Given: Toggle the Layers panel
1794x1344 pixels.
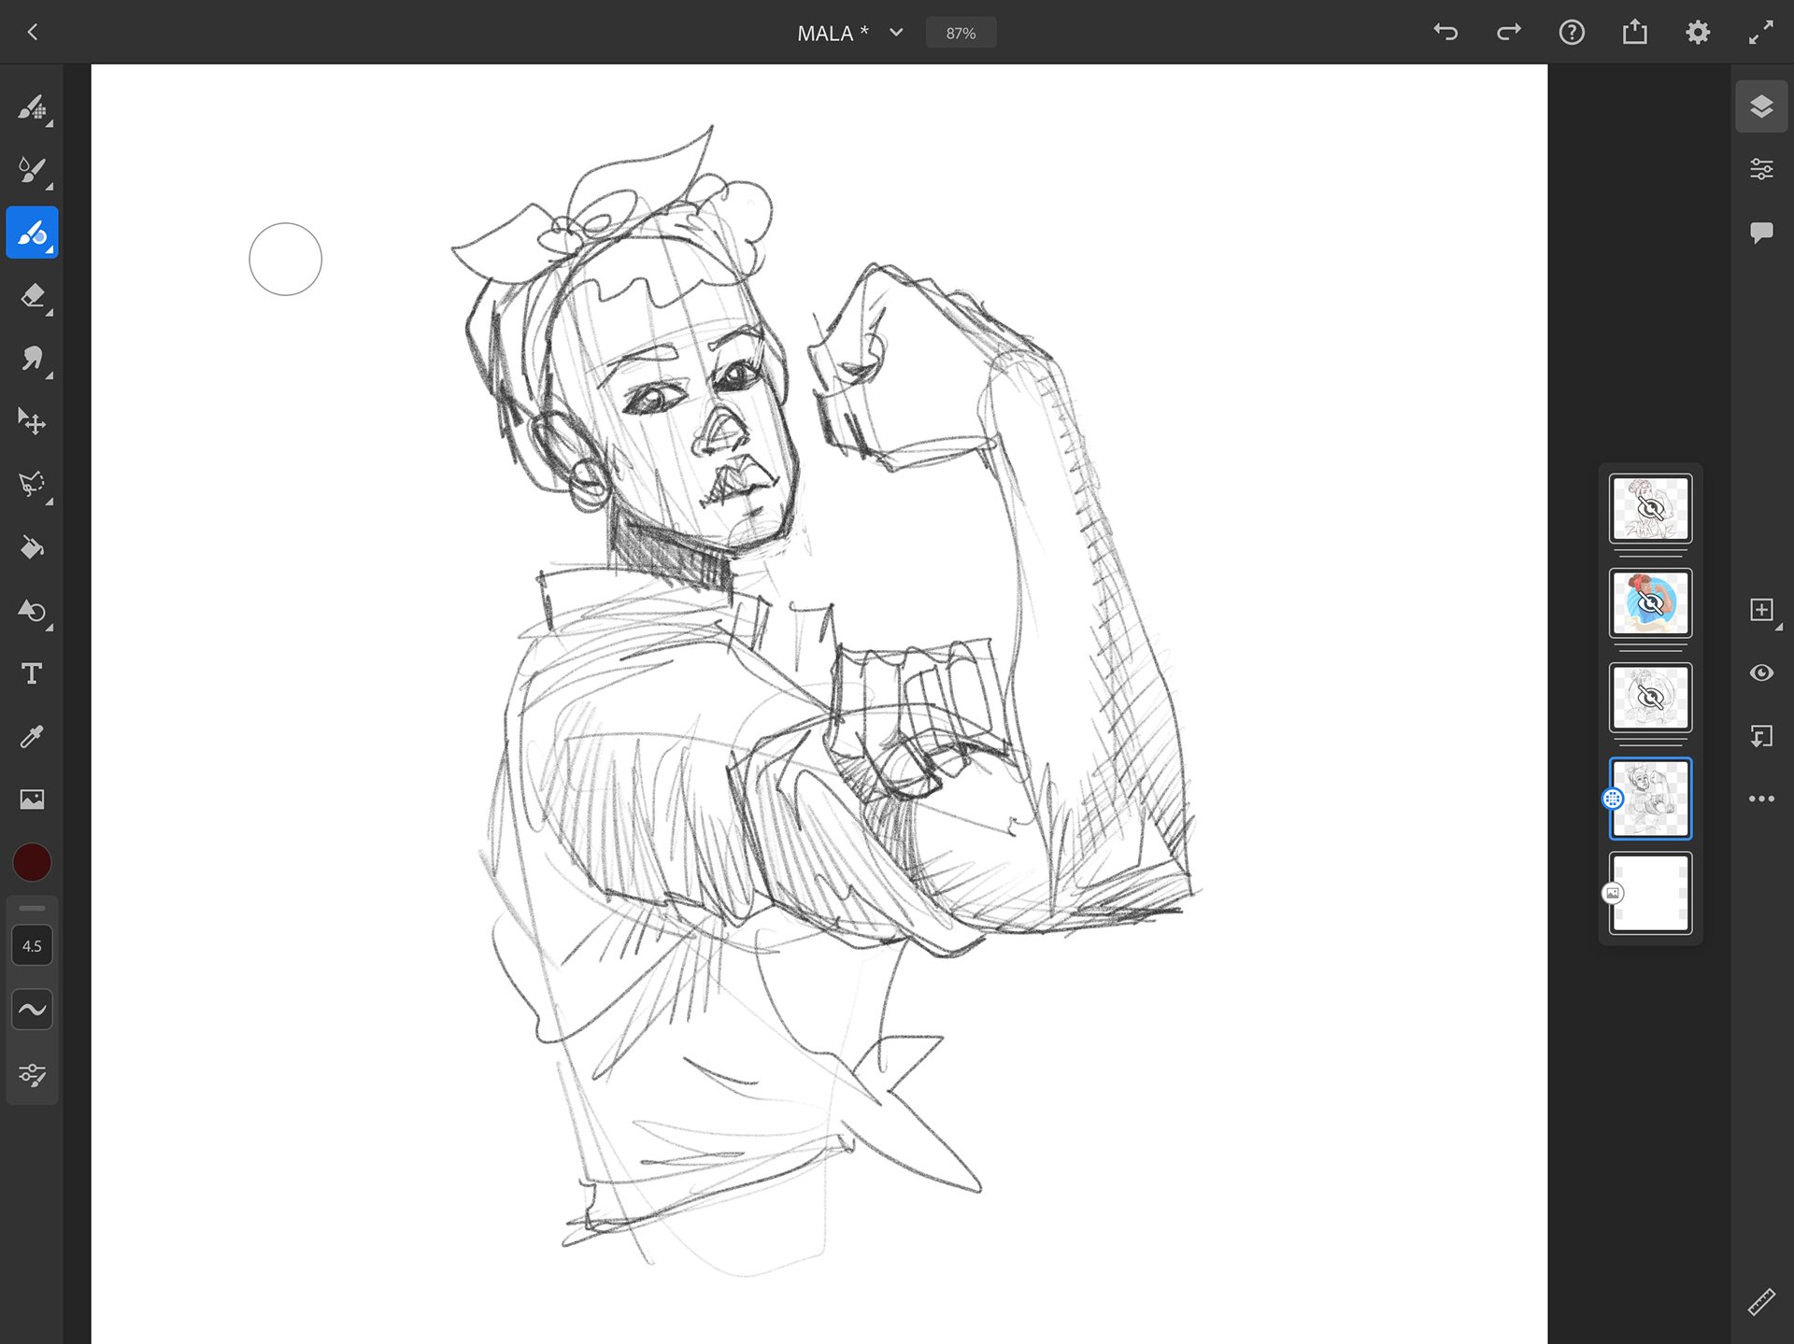Looking at the screenshot, I should [x=1761, y=106].
